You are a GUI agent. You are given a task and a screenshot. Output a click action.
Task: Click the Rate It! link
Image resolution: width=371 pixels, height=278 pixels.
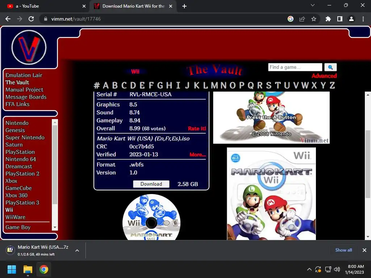[x=197, y=129]
